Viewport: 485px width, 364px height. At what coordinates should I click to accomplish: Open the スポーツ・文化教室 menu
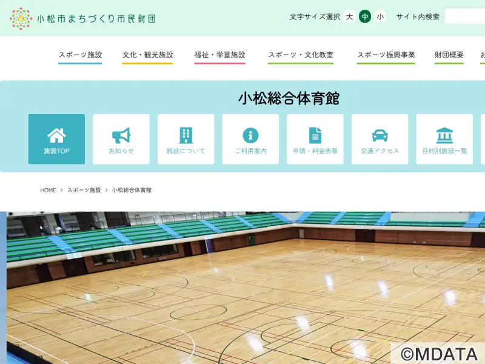click(301, 56)
